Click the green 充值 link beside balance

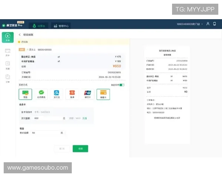[x=84, y=118]
